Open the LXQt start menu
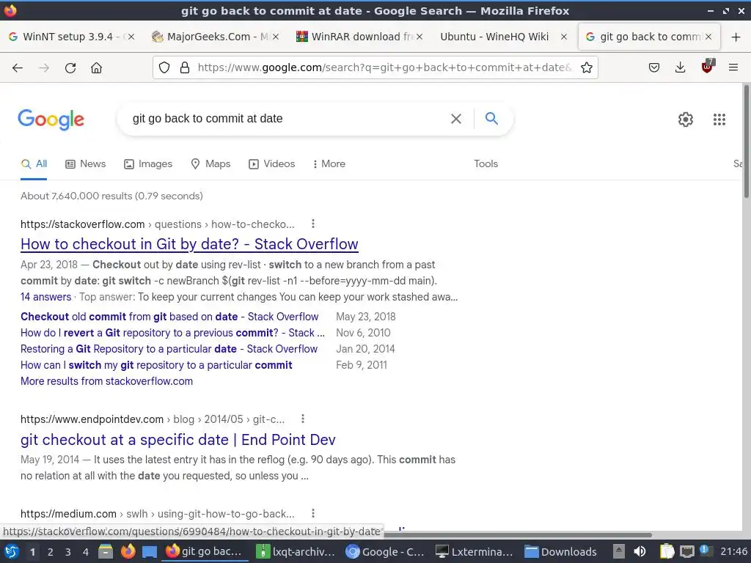751x563 pixels. tap(12, 551)
